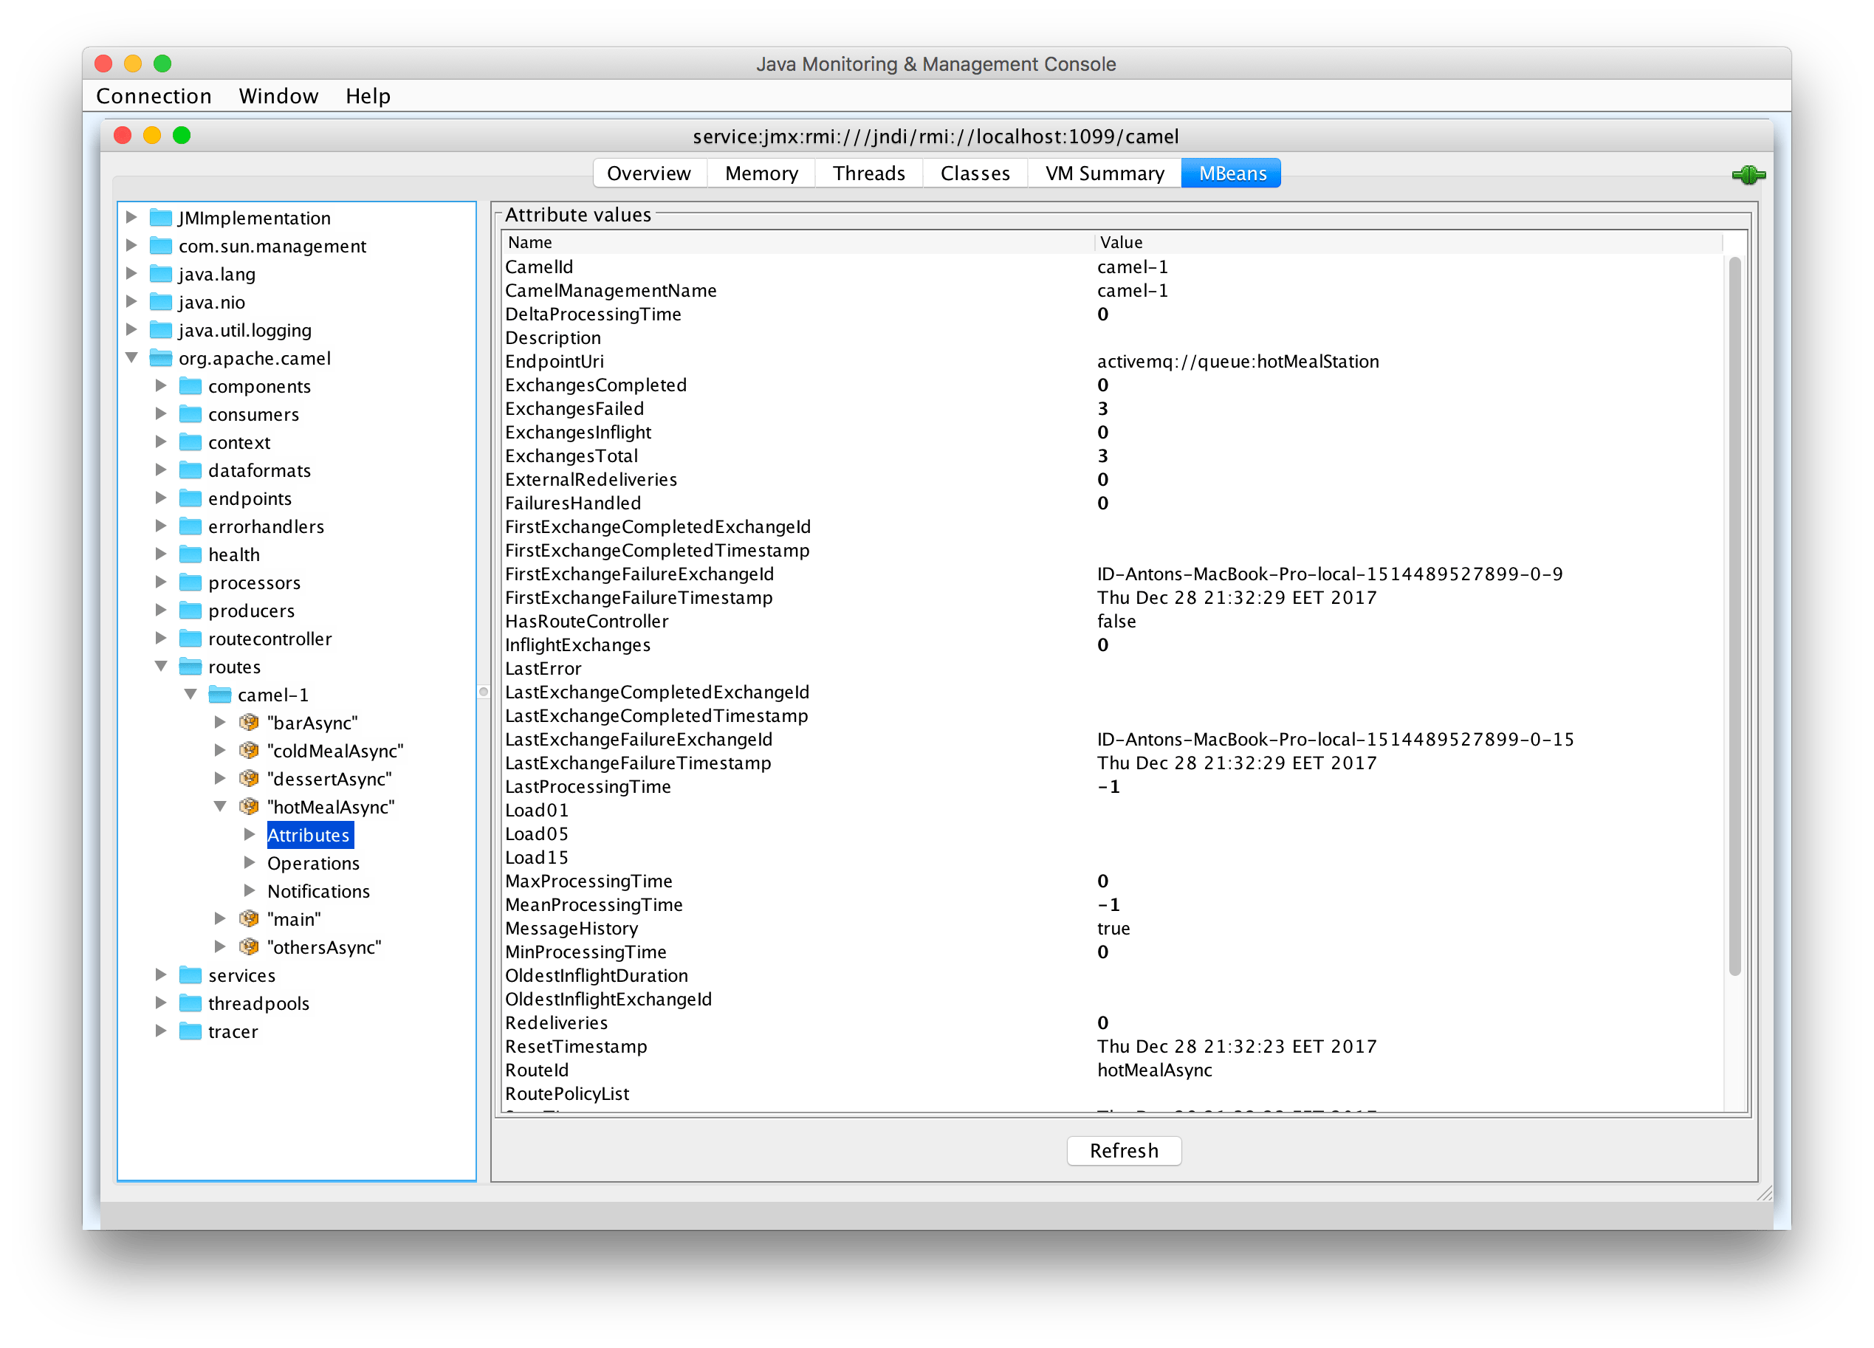1874x1348 pixels.
Task: Select the LastProcessingTime attribute row
Action: [x=1113, y=786]
